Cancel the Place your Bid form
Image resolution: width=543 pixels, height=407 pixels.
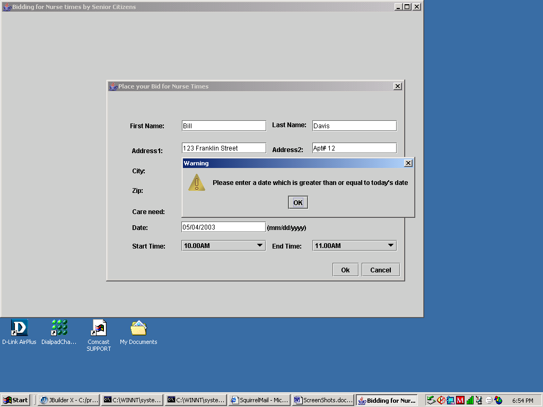click(381, 270)
